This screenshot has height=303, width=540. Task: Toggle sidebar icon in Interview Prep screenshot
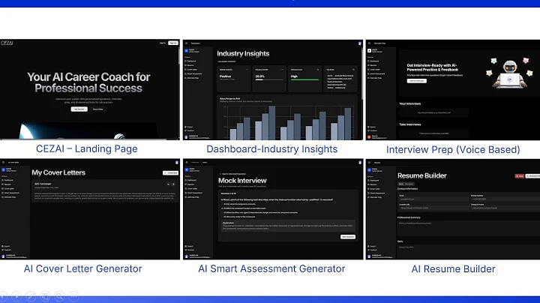pyautogui.click(x=369, y=43)
